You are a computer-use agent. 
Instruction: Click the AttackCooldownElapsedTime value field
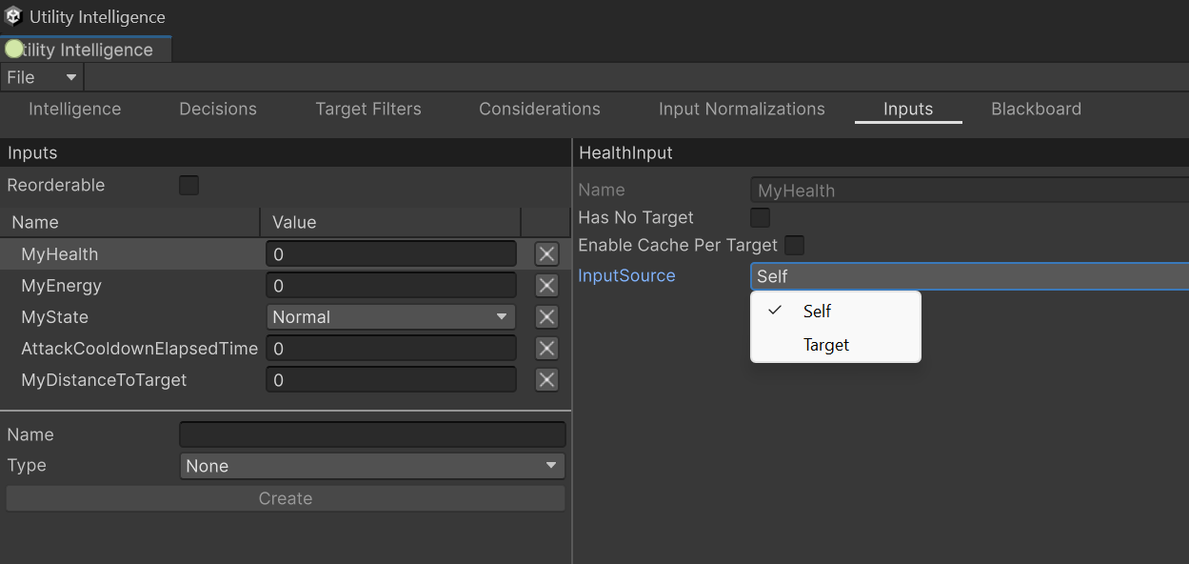[390, 349]
